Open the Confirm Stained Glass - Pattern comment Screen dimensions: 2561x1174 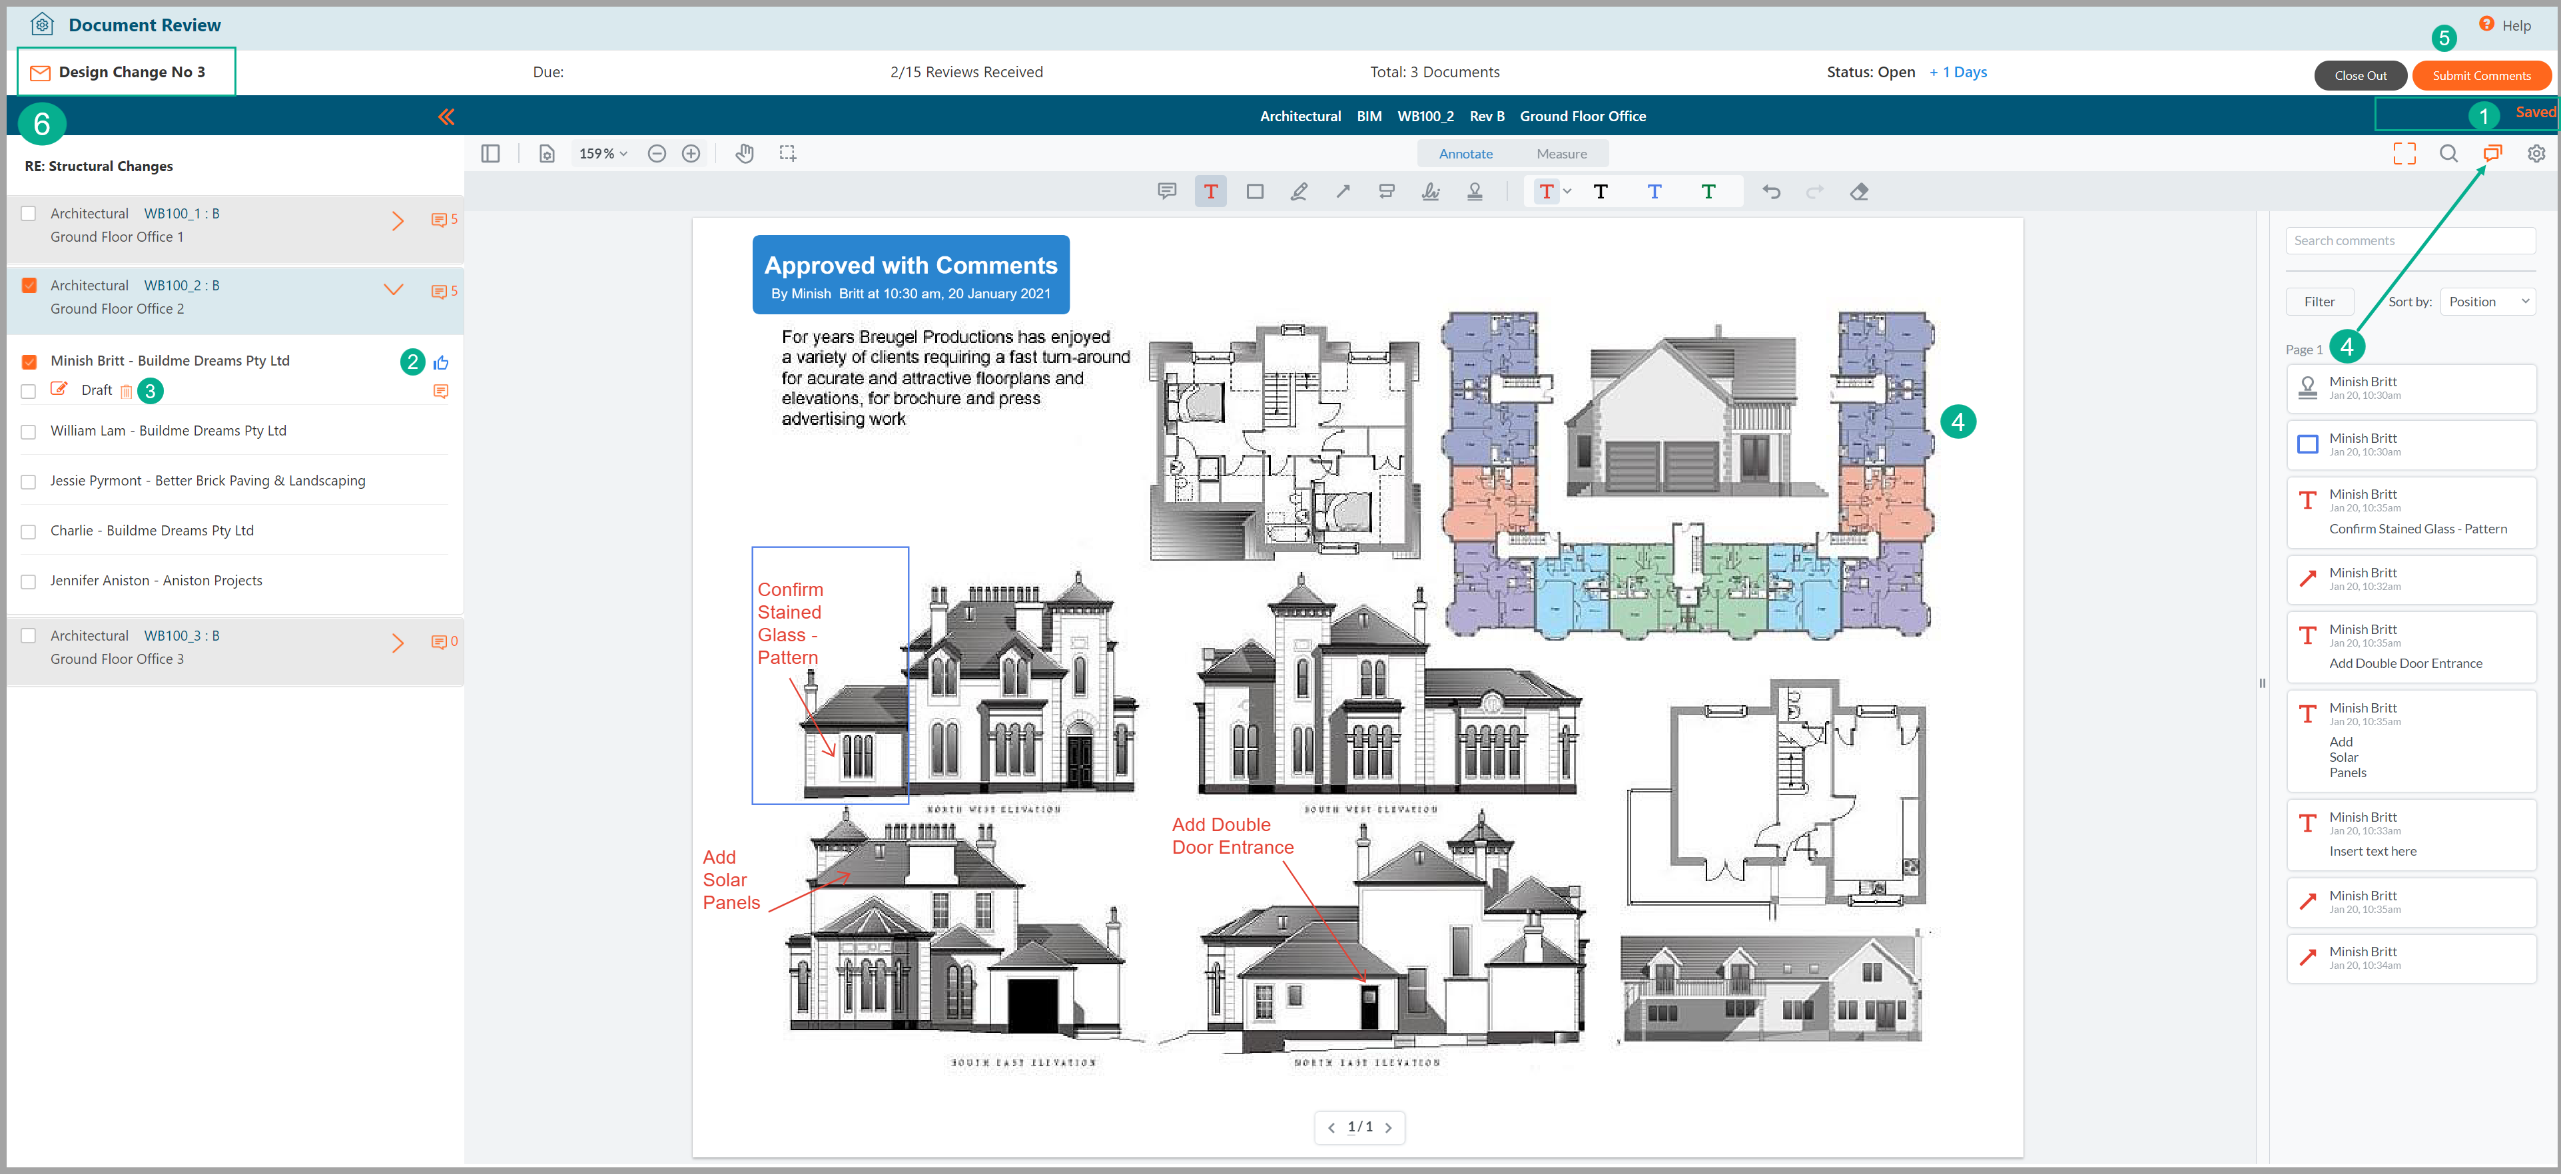[x=2411, y=512]
